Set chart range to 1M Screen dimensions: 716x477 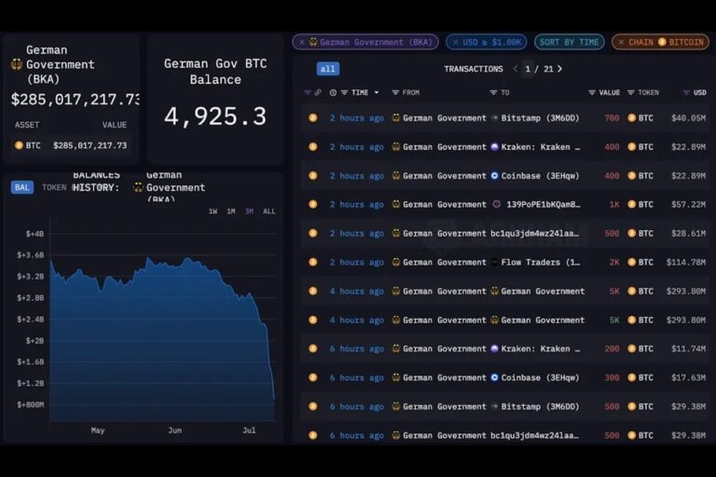[x=231, y=211]
